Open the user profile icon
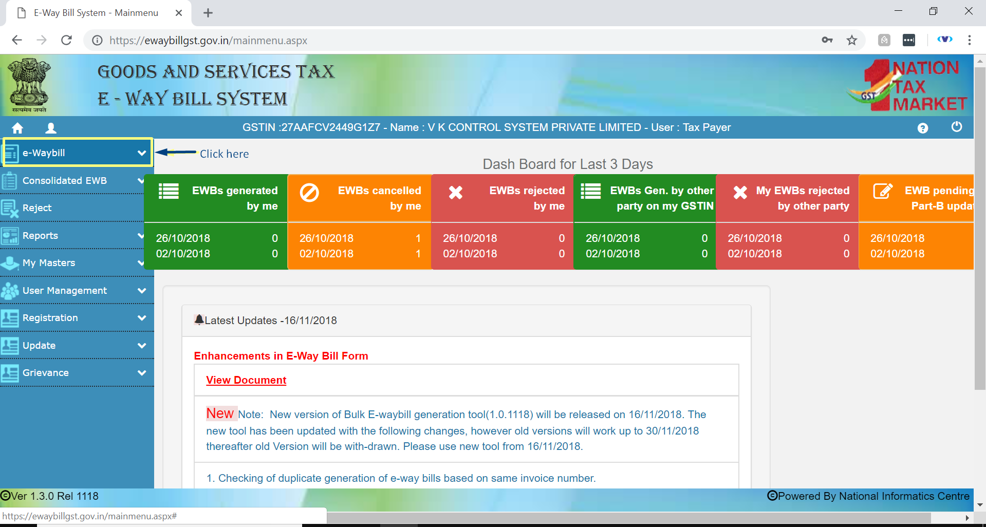Screen dimensions: 986x527 point(50,128)
